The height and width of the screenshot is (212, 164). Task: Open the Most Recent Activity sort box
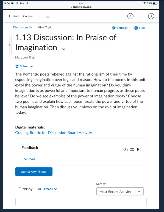[x=120, y=191]
